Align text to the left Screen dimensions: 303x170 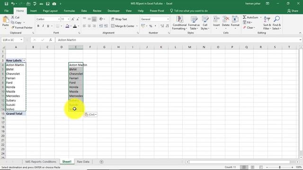coord(84,26)
